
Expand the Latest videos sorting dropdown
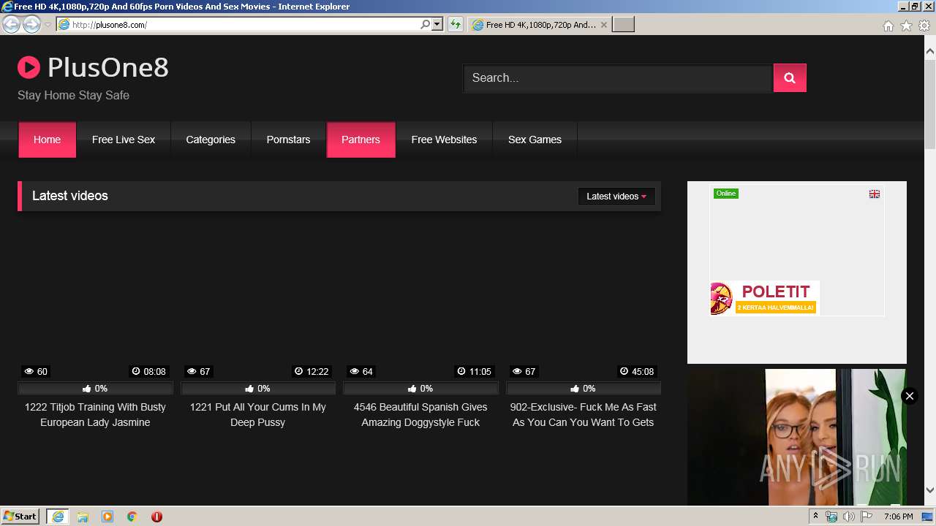(616, 196)
